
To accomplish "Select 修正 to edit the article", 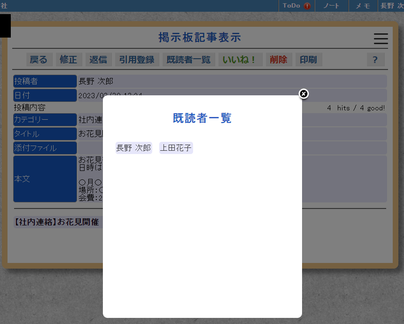I will click(68, 60).
